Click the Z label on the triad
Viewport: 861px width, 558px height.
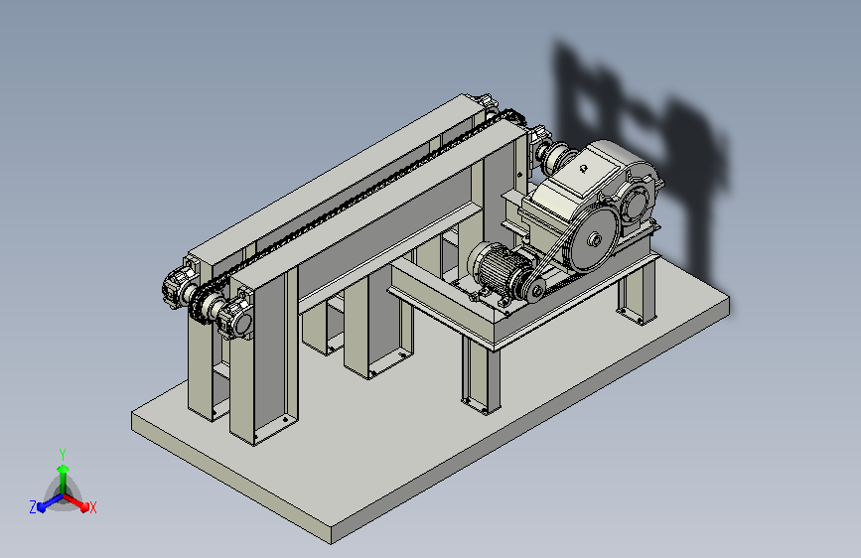click(33, 507)
